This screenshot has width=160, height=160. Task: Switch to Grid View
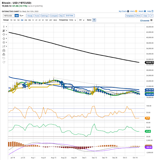pyautogui.click(x=69, y=15)
